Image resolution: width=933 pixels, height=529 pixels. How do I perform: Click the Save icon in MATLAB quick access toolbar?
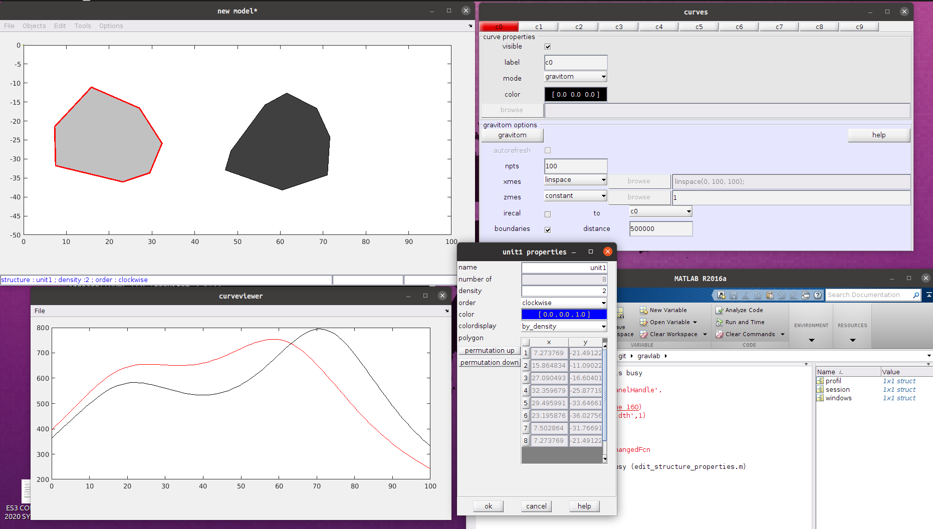click(x=734, y=296)
